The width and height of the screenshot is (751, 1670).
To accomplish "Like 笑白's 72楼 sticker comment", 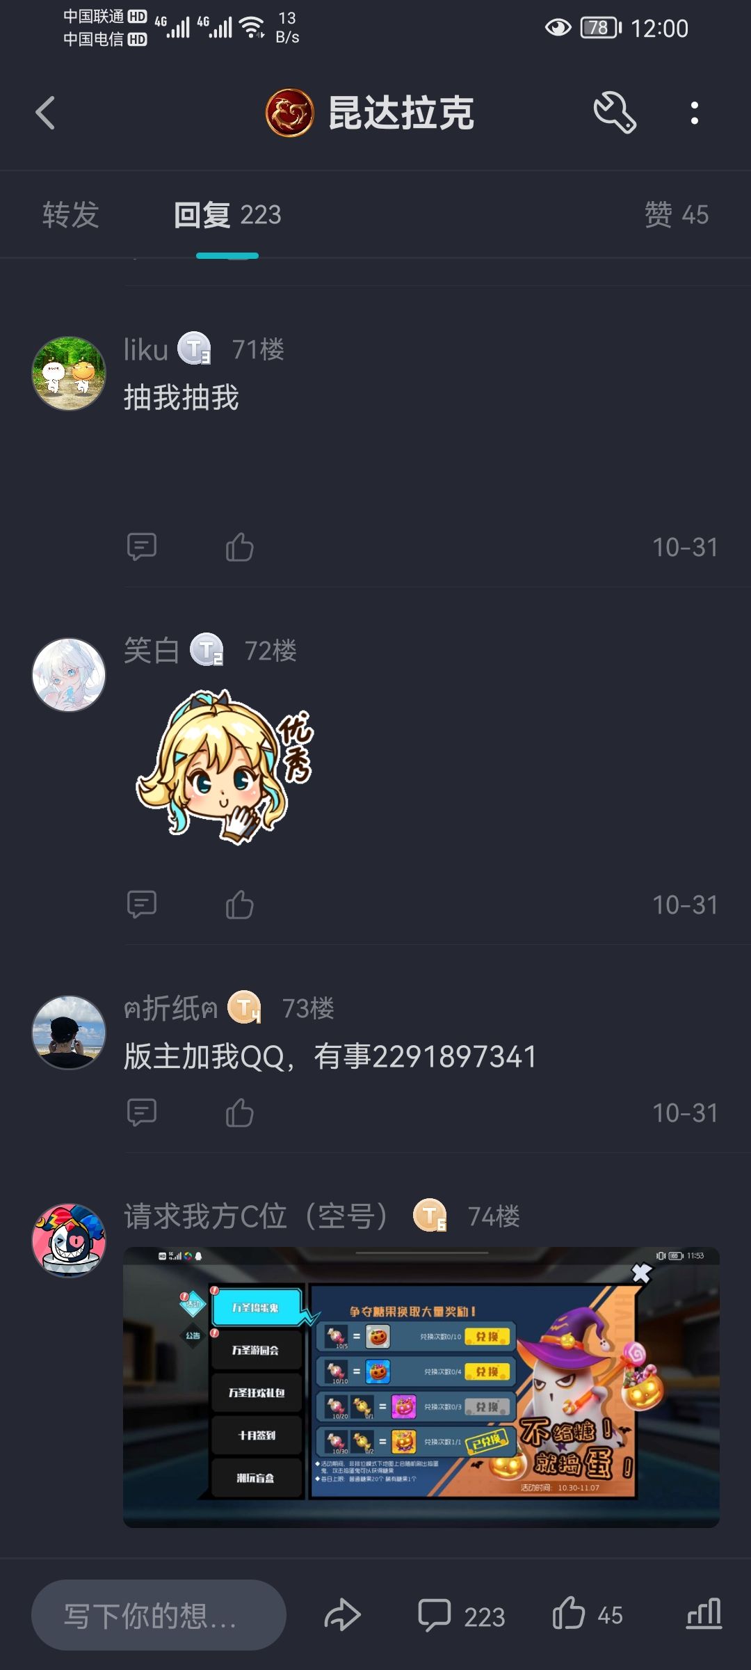I will (x=240, y=905).
